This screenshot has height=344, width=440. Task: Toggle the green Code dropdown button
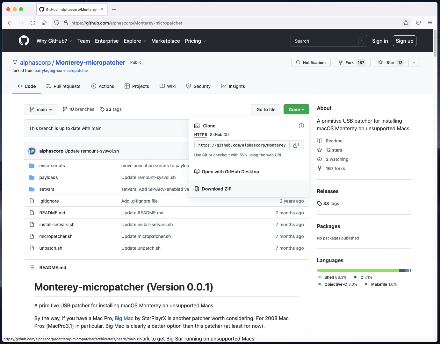pyautogui.click(x=296, y=109)
